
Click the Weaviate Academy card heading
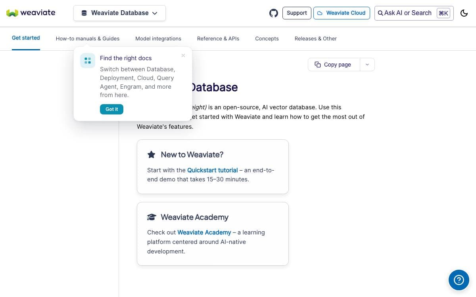(x=195, y=217)
